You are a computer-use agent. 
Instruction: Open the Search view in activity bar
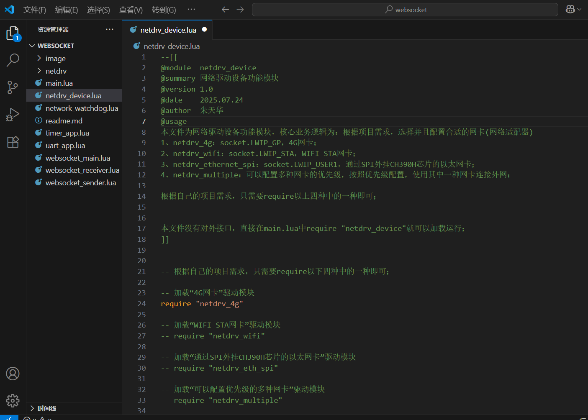coord(13,60)
